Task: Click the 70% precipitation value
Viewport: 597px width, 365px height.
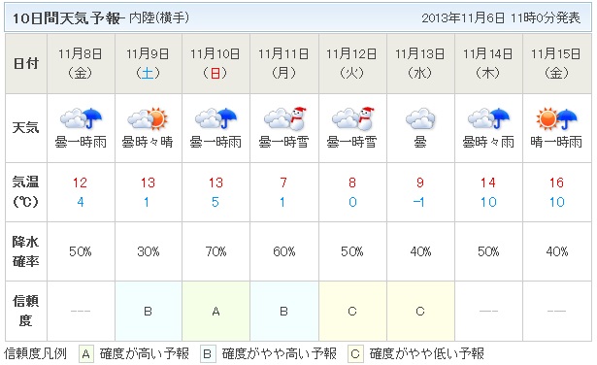Action: pos(216,251)
